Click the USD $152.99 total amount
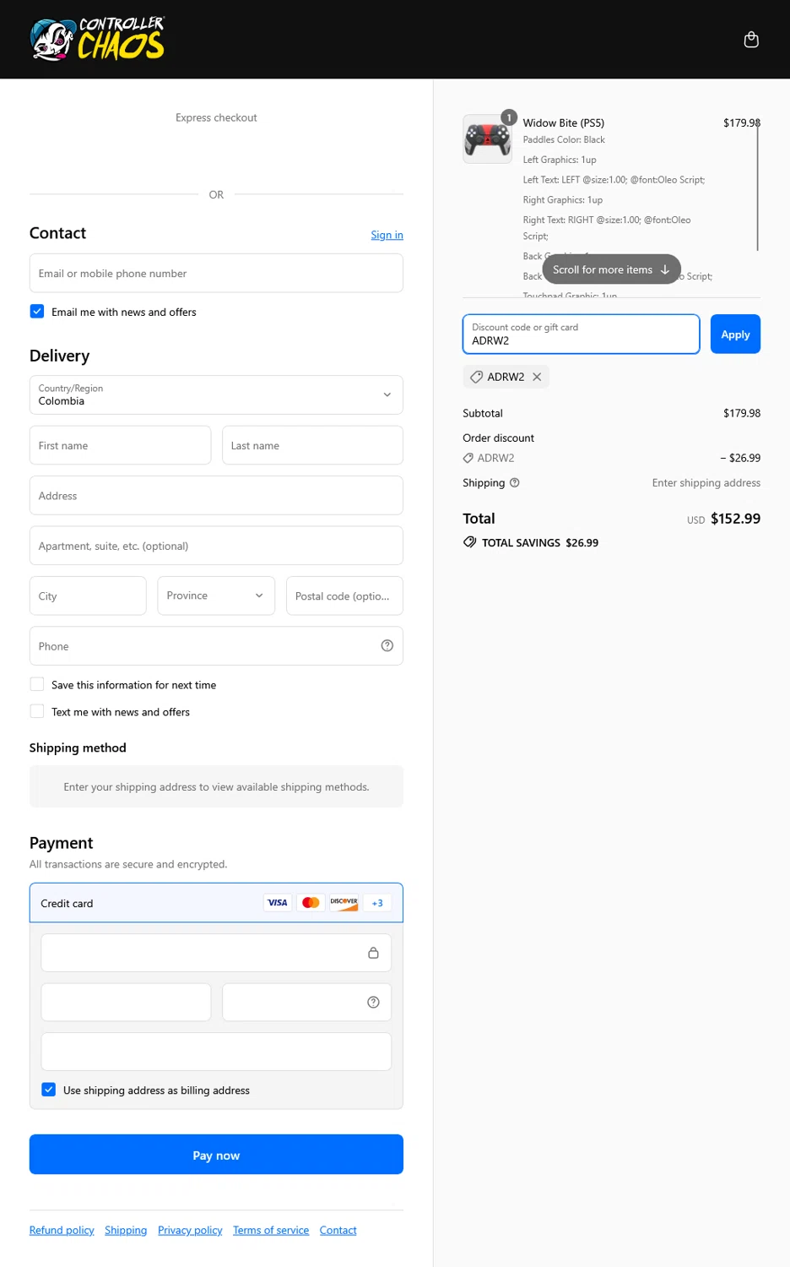Screen dimensions: 790x1267 (723, 519)
